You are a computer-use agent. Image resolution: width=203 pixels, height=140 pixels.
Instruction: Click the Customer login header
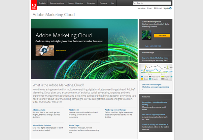pyautogui.click(x=148, y=52)
